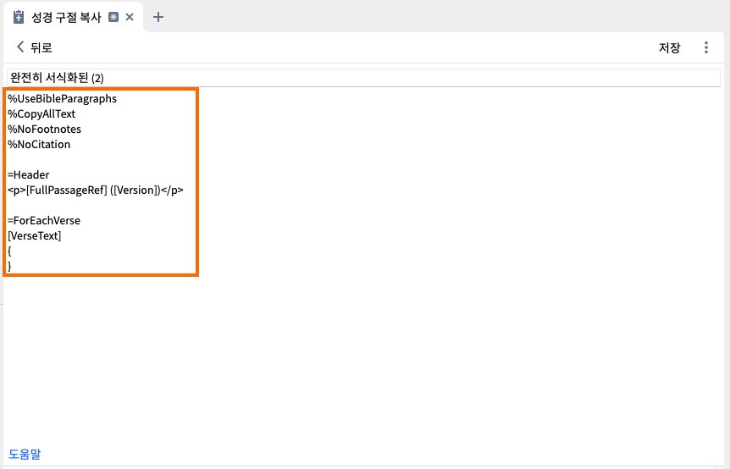
Task: Click the <p>[FullPassageRef] ([Version])</p> line
Action: tap(96, 190)
